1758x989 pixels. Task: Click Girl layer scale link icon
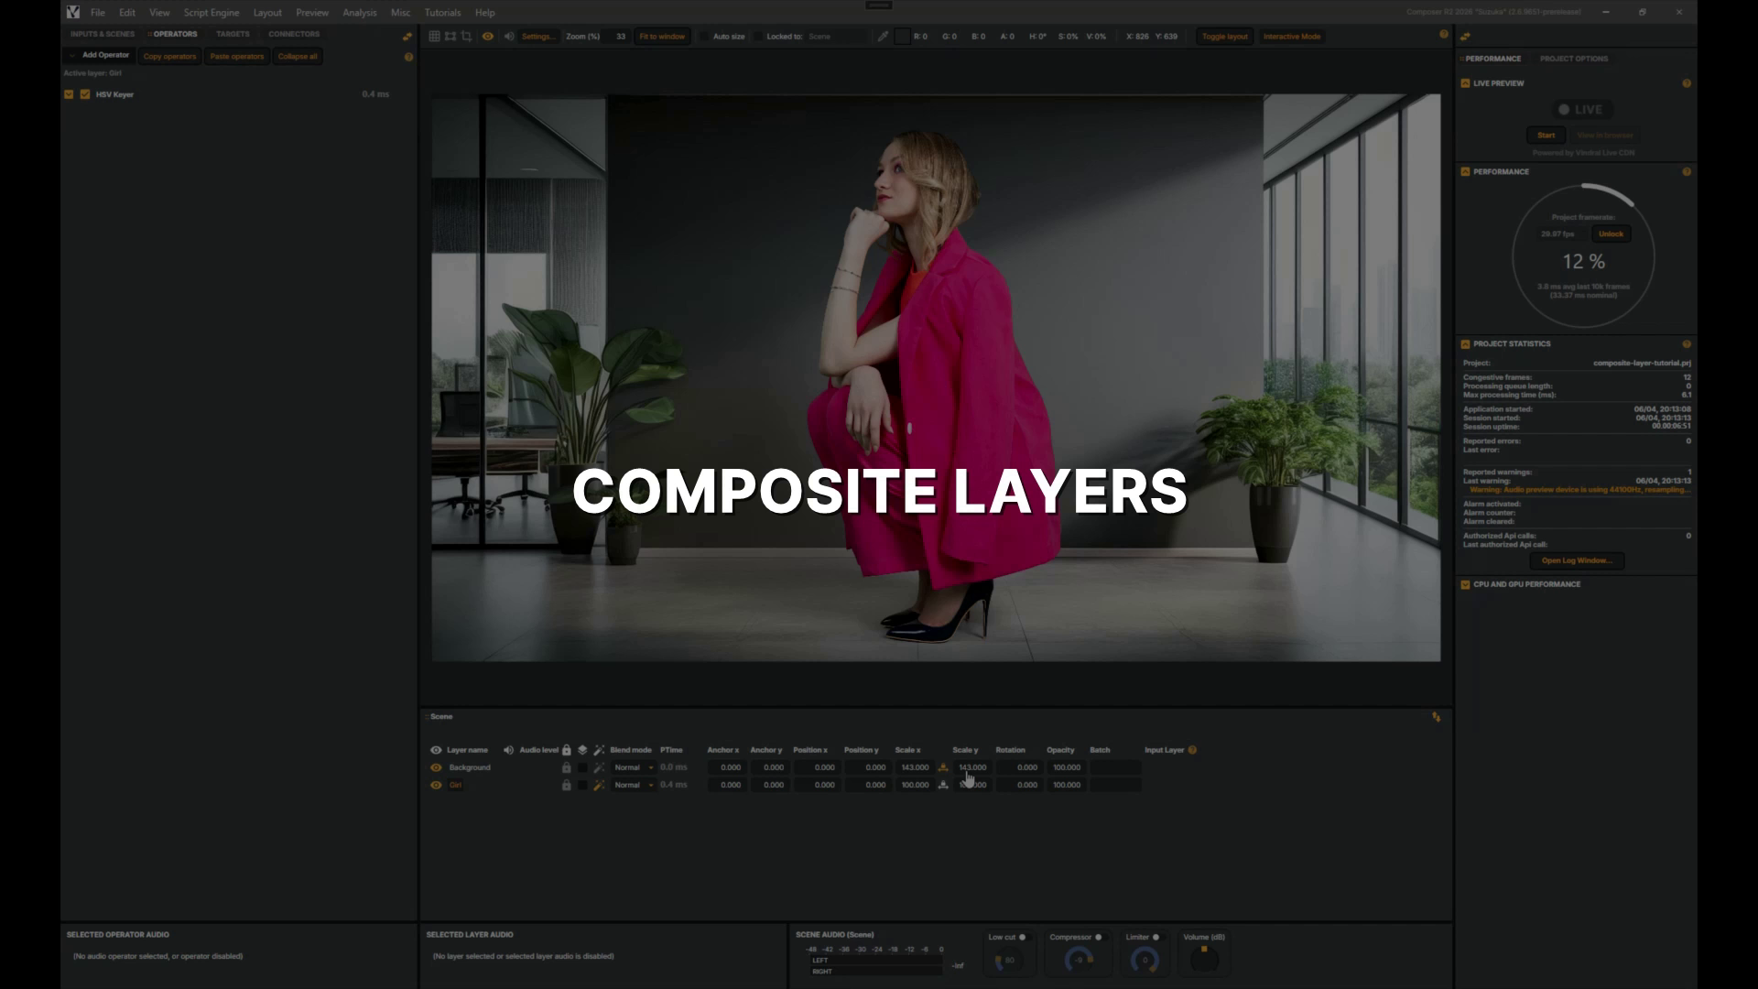click(x=943, y=785)
